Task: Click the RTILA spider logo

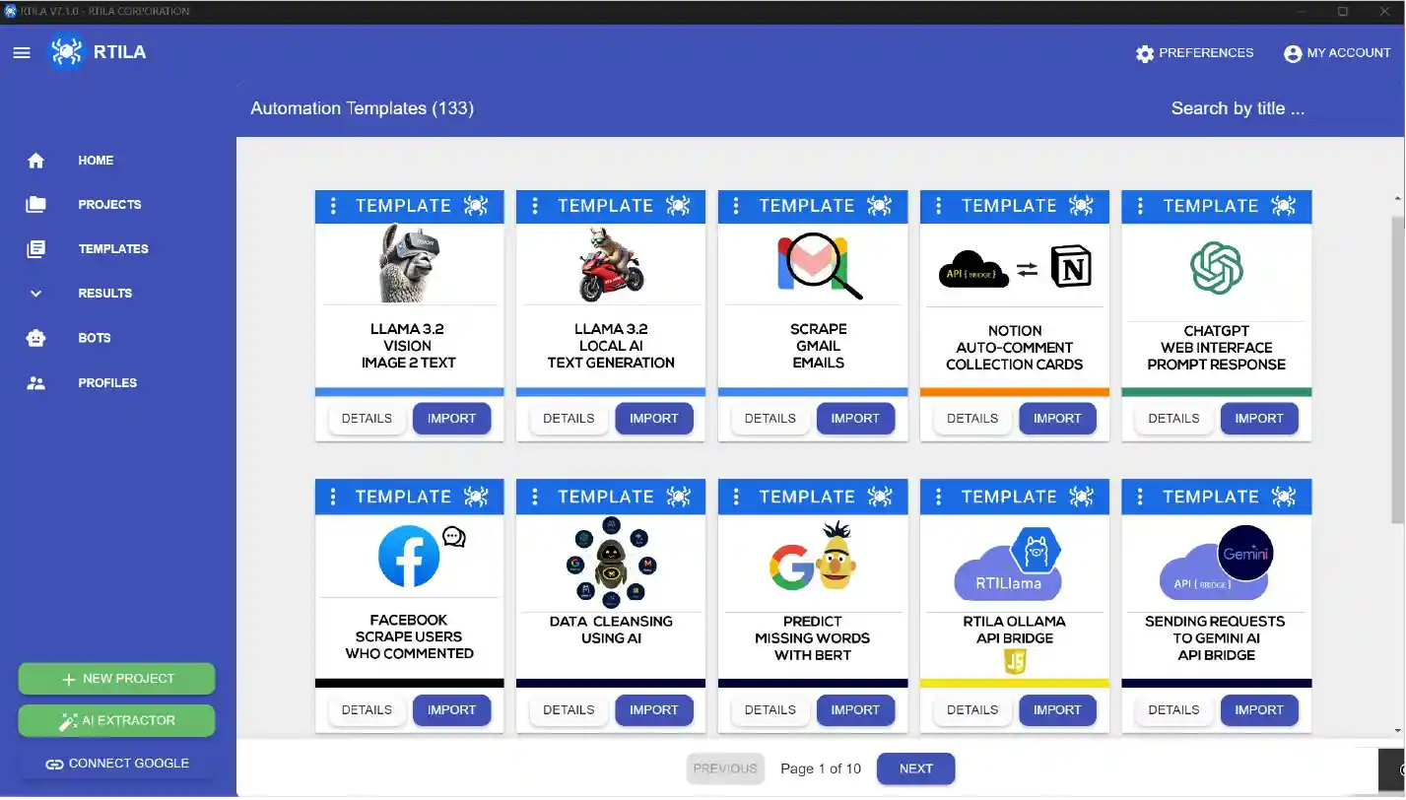Action: pos(67,52)
